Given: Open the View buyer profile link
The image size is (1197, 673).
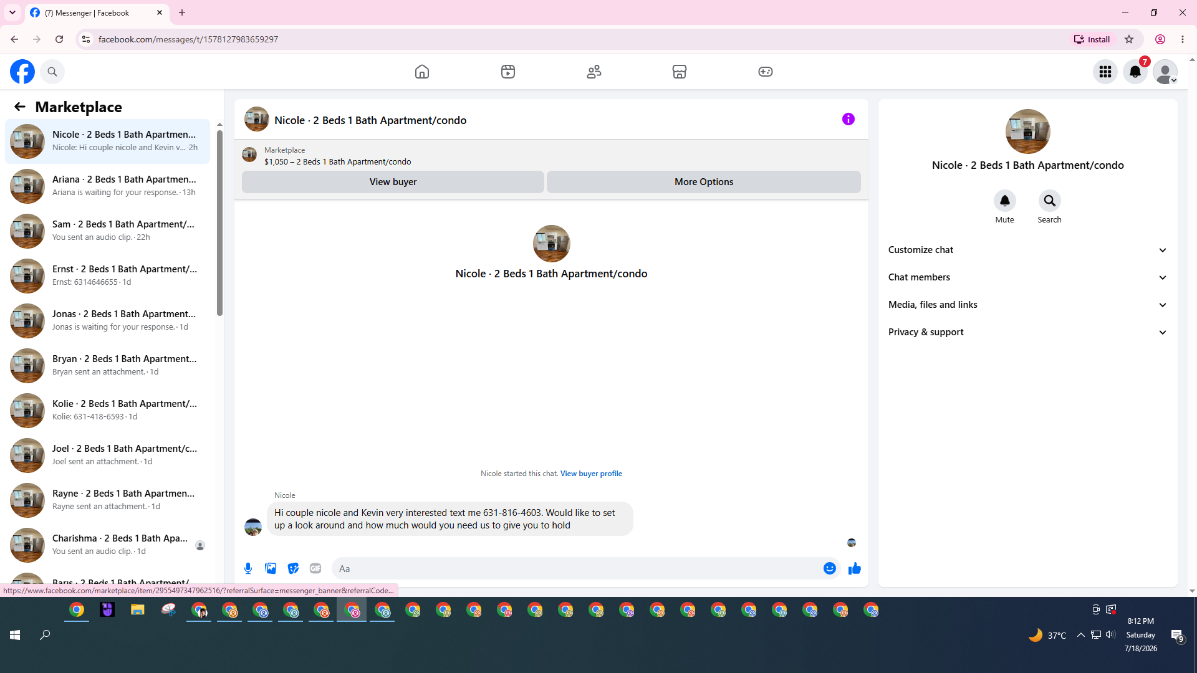Looking at the screenshot, I should click(591, 474).
